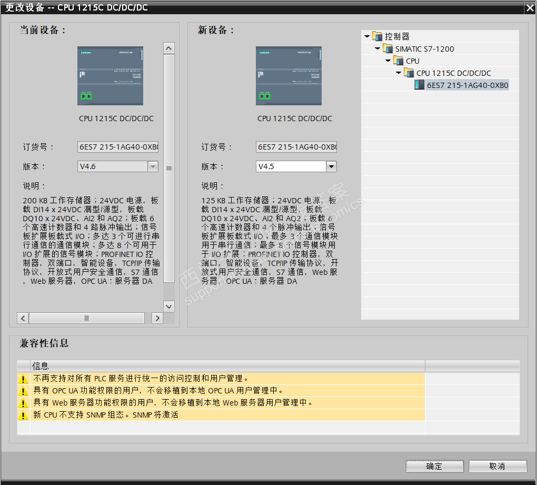Click the new device CPU thumbnail image
The height and width of the screenshot is (485, 537).
click(x=289, y=76)
